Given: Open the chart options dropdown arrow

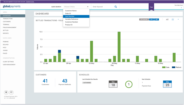Looking at the screenshot, I should coord(178,19).
